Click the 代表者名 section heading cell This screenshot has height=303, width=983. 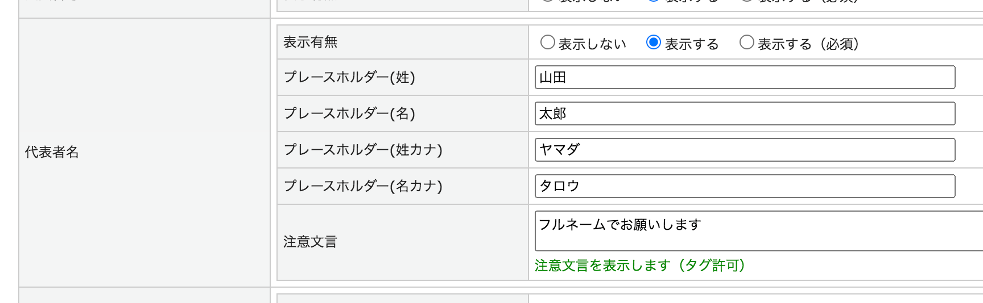(x=52, y=152)
